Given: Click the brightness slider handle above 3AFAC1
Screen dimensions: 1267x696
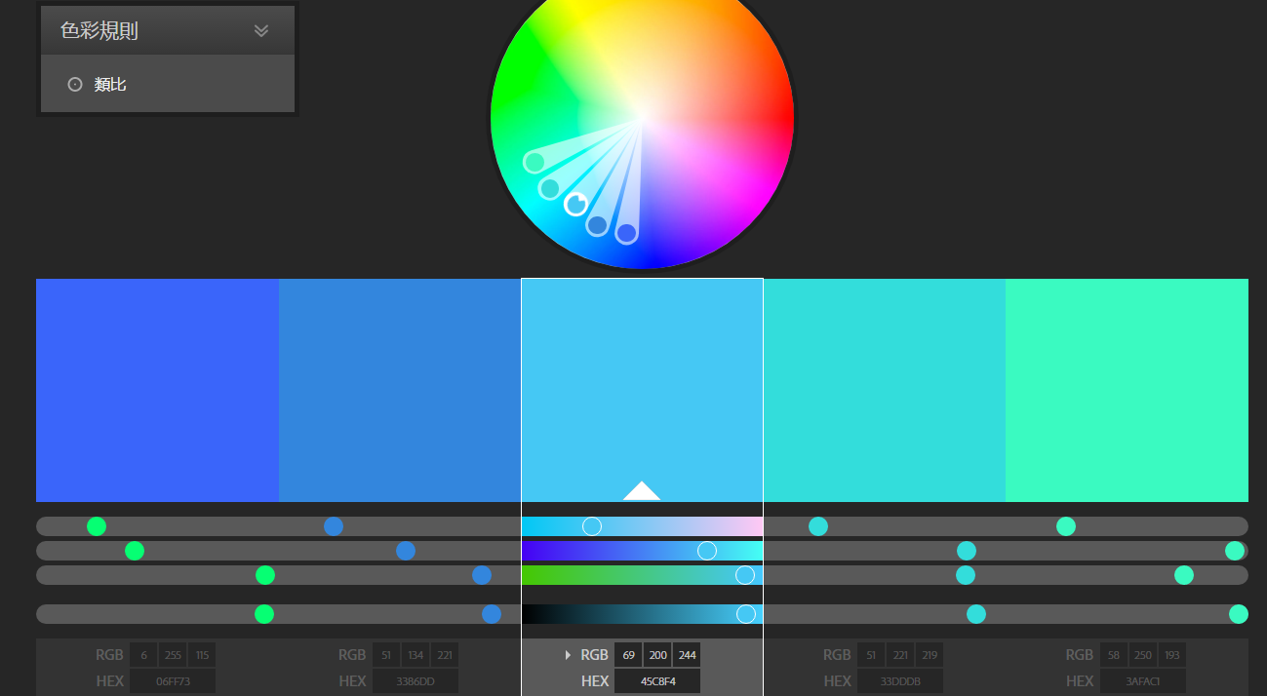Looking at the screenshot, I should 1239,614.
